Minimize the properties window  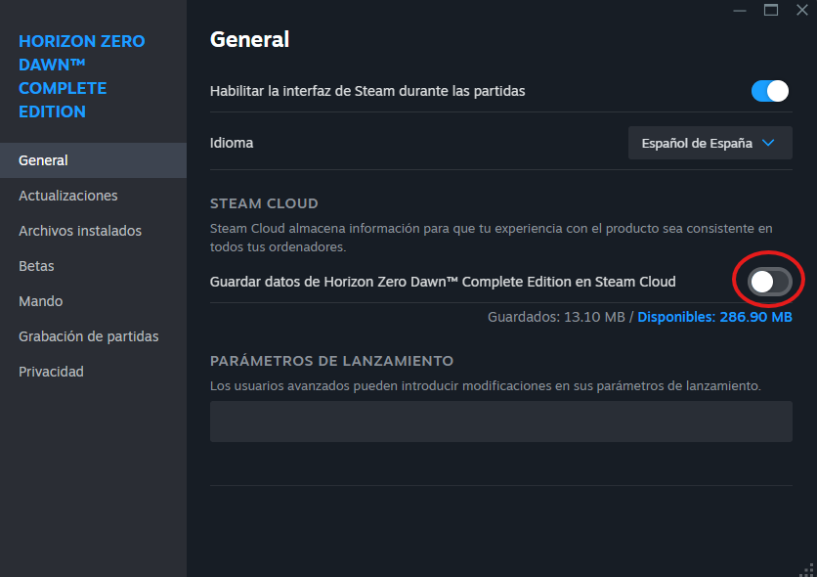(738, 10)
